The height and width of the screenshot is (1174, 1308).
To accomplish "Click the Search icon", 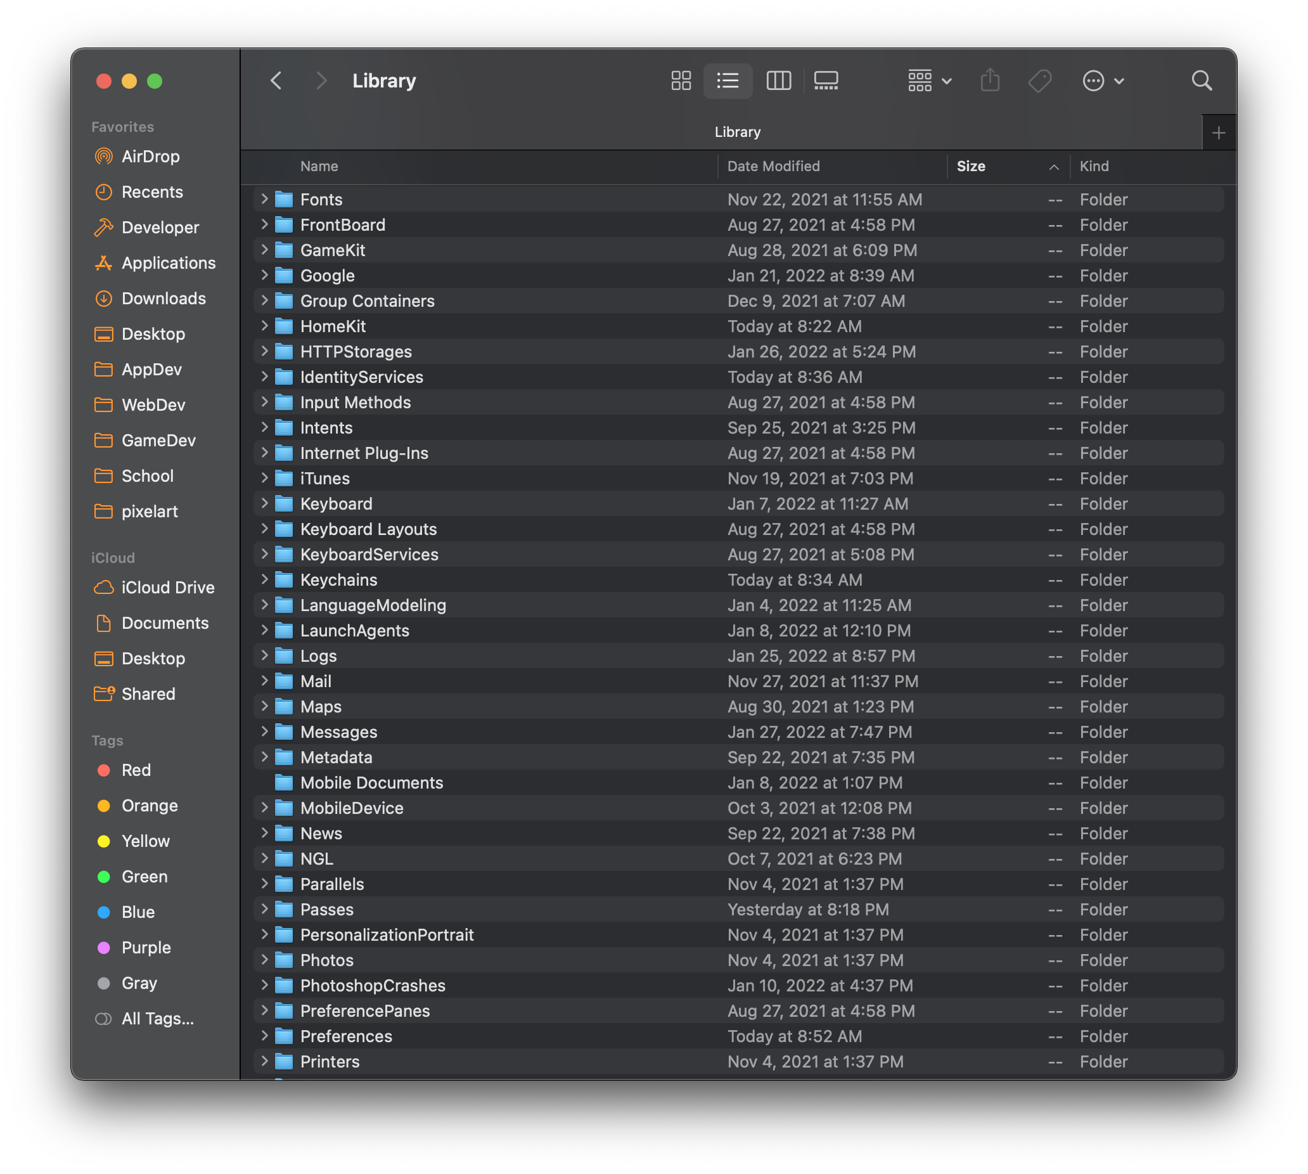I will (x=1202, y=81).
